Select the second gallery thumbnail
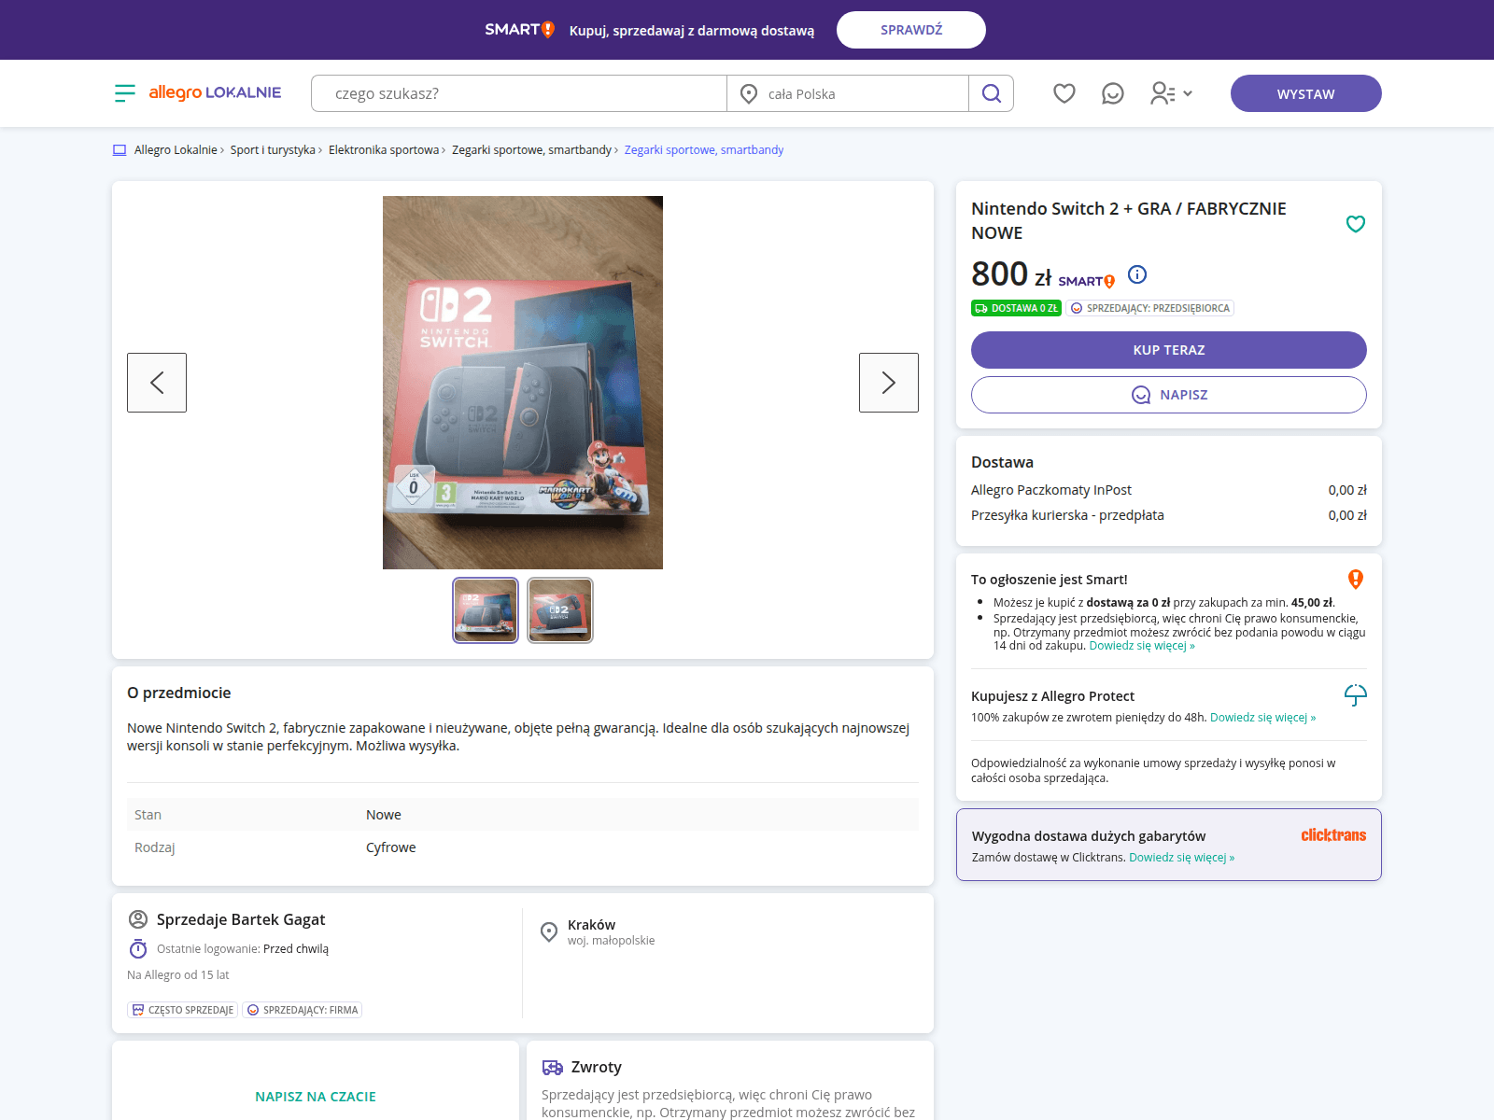Screen dimensions: 1494x1120 pos(560,610)
